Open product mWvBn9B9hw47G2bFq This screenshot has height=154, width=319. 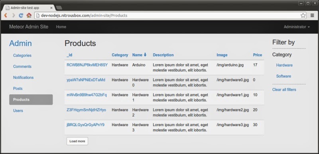tap(87, 95)
